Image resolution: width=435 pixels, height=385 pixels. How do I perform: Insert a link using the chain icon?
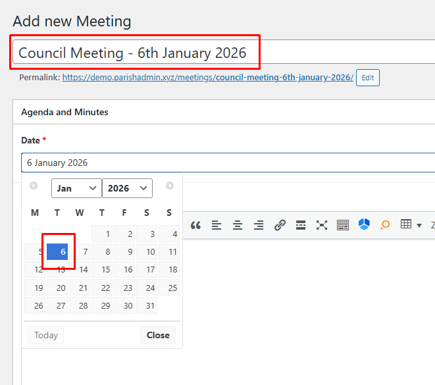[280, 225]
